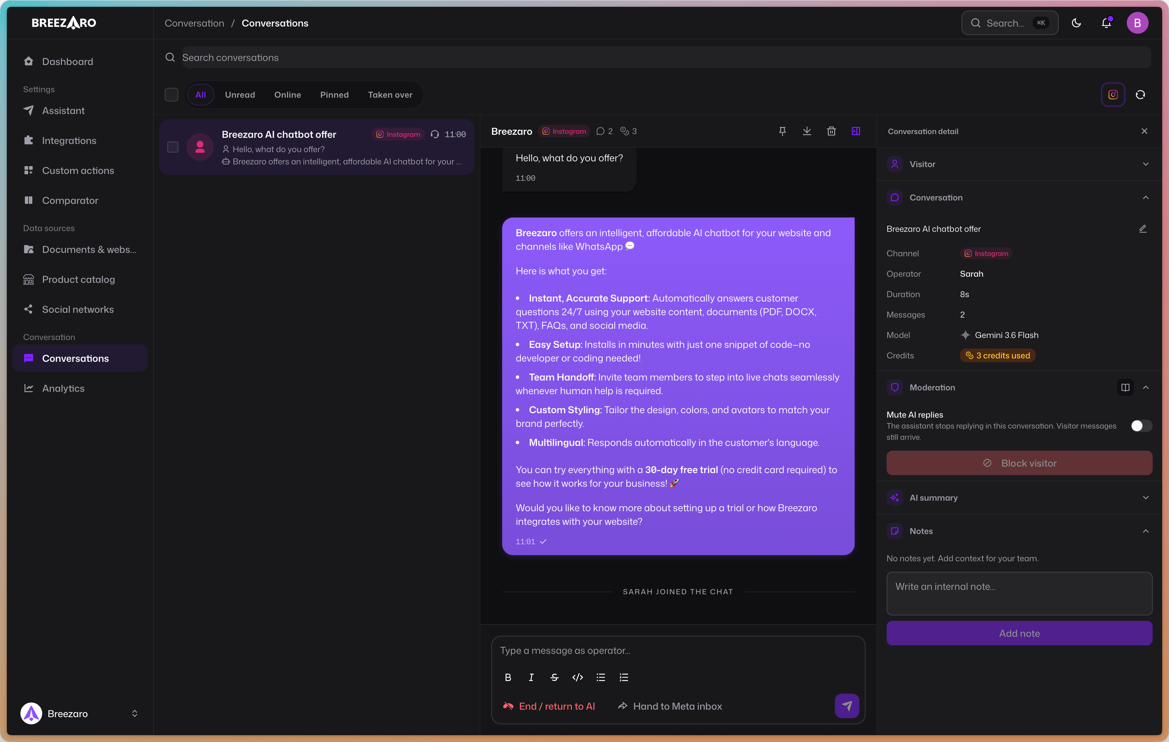This screenshot has width=1169, height=742.
Task: Toggle italic formatting
Action: (x=531, y=677)
